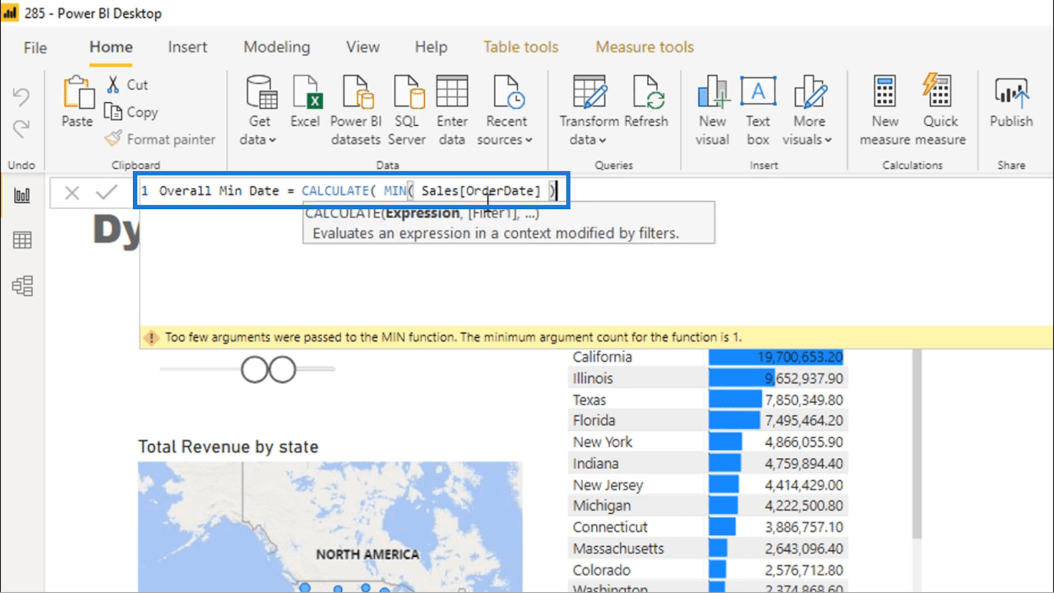Select the Format painter tool
This screenshot has width=1054, height=593.
click(x=160, y=139)
